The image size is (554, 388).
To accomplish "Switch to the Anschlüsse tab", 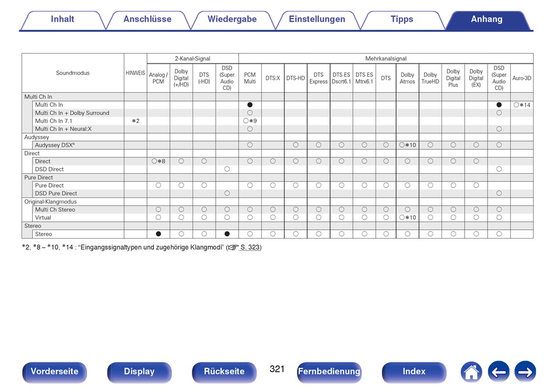I will tap(148, 19).
